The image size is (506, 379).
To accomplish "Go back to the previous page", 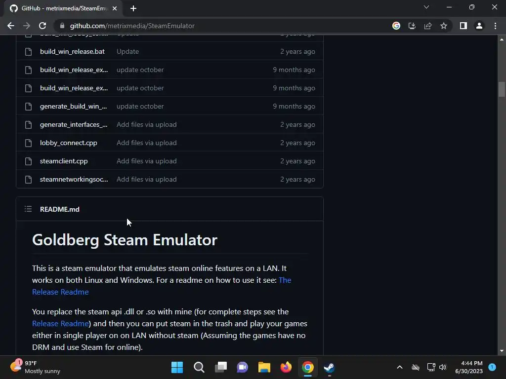I will pos(11,26).
